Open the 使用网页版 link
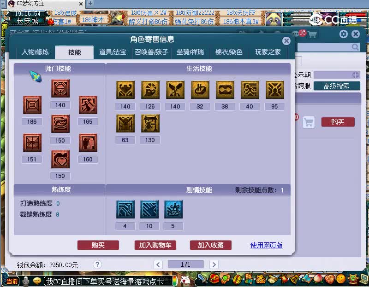369x287 pixels. coord(267,245)
